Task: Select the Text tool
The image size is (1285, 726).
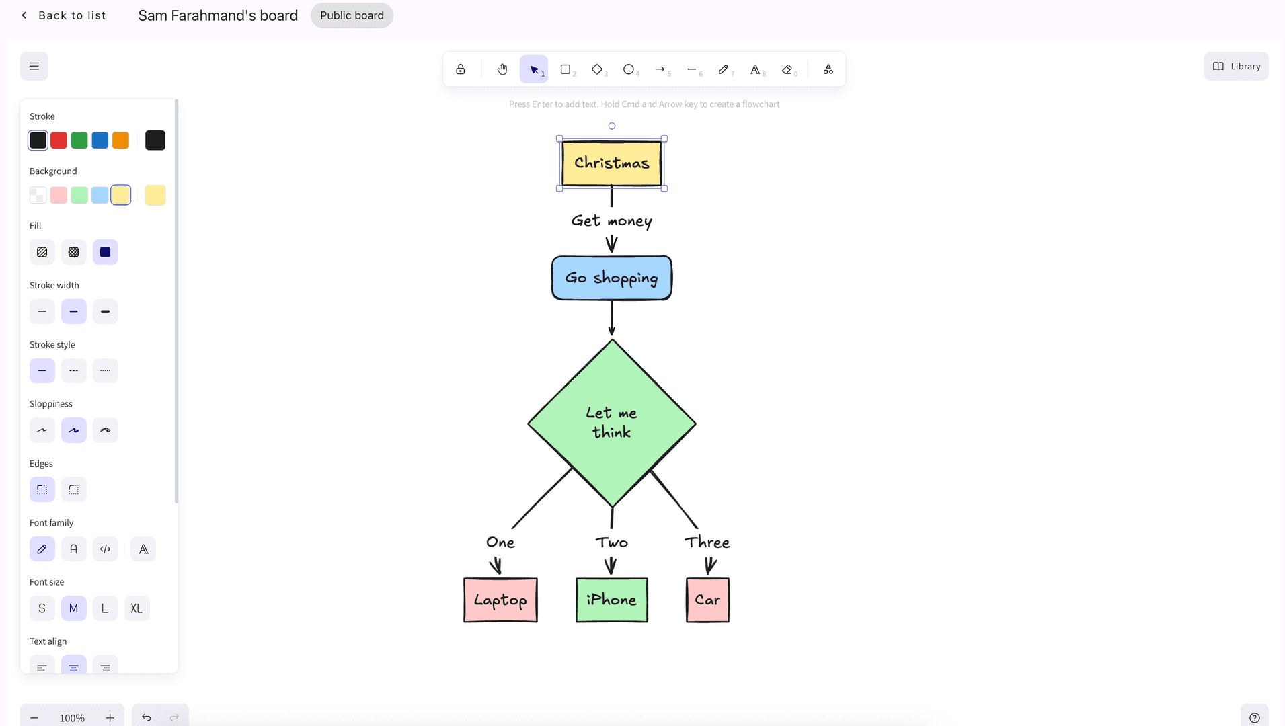Action: (x=756, y=69)
